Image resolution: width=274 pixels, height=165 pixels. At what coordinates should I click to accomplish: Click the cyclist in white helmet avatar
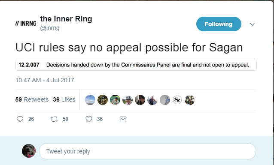point(128,100)
